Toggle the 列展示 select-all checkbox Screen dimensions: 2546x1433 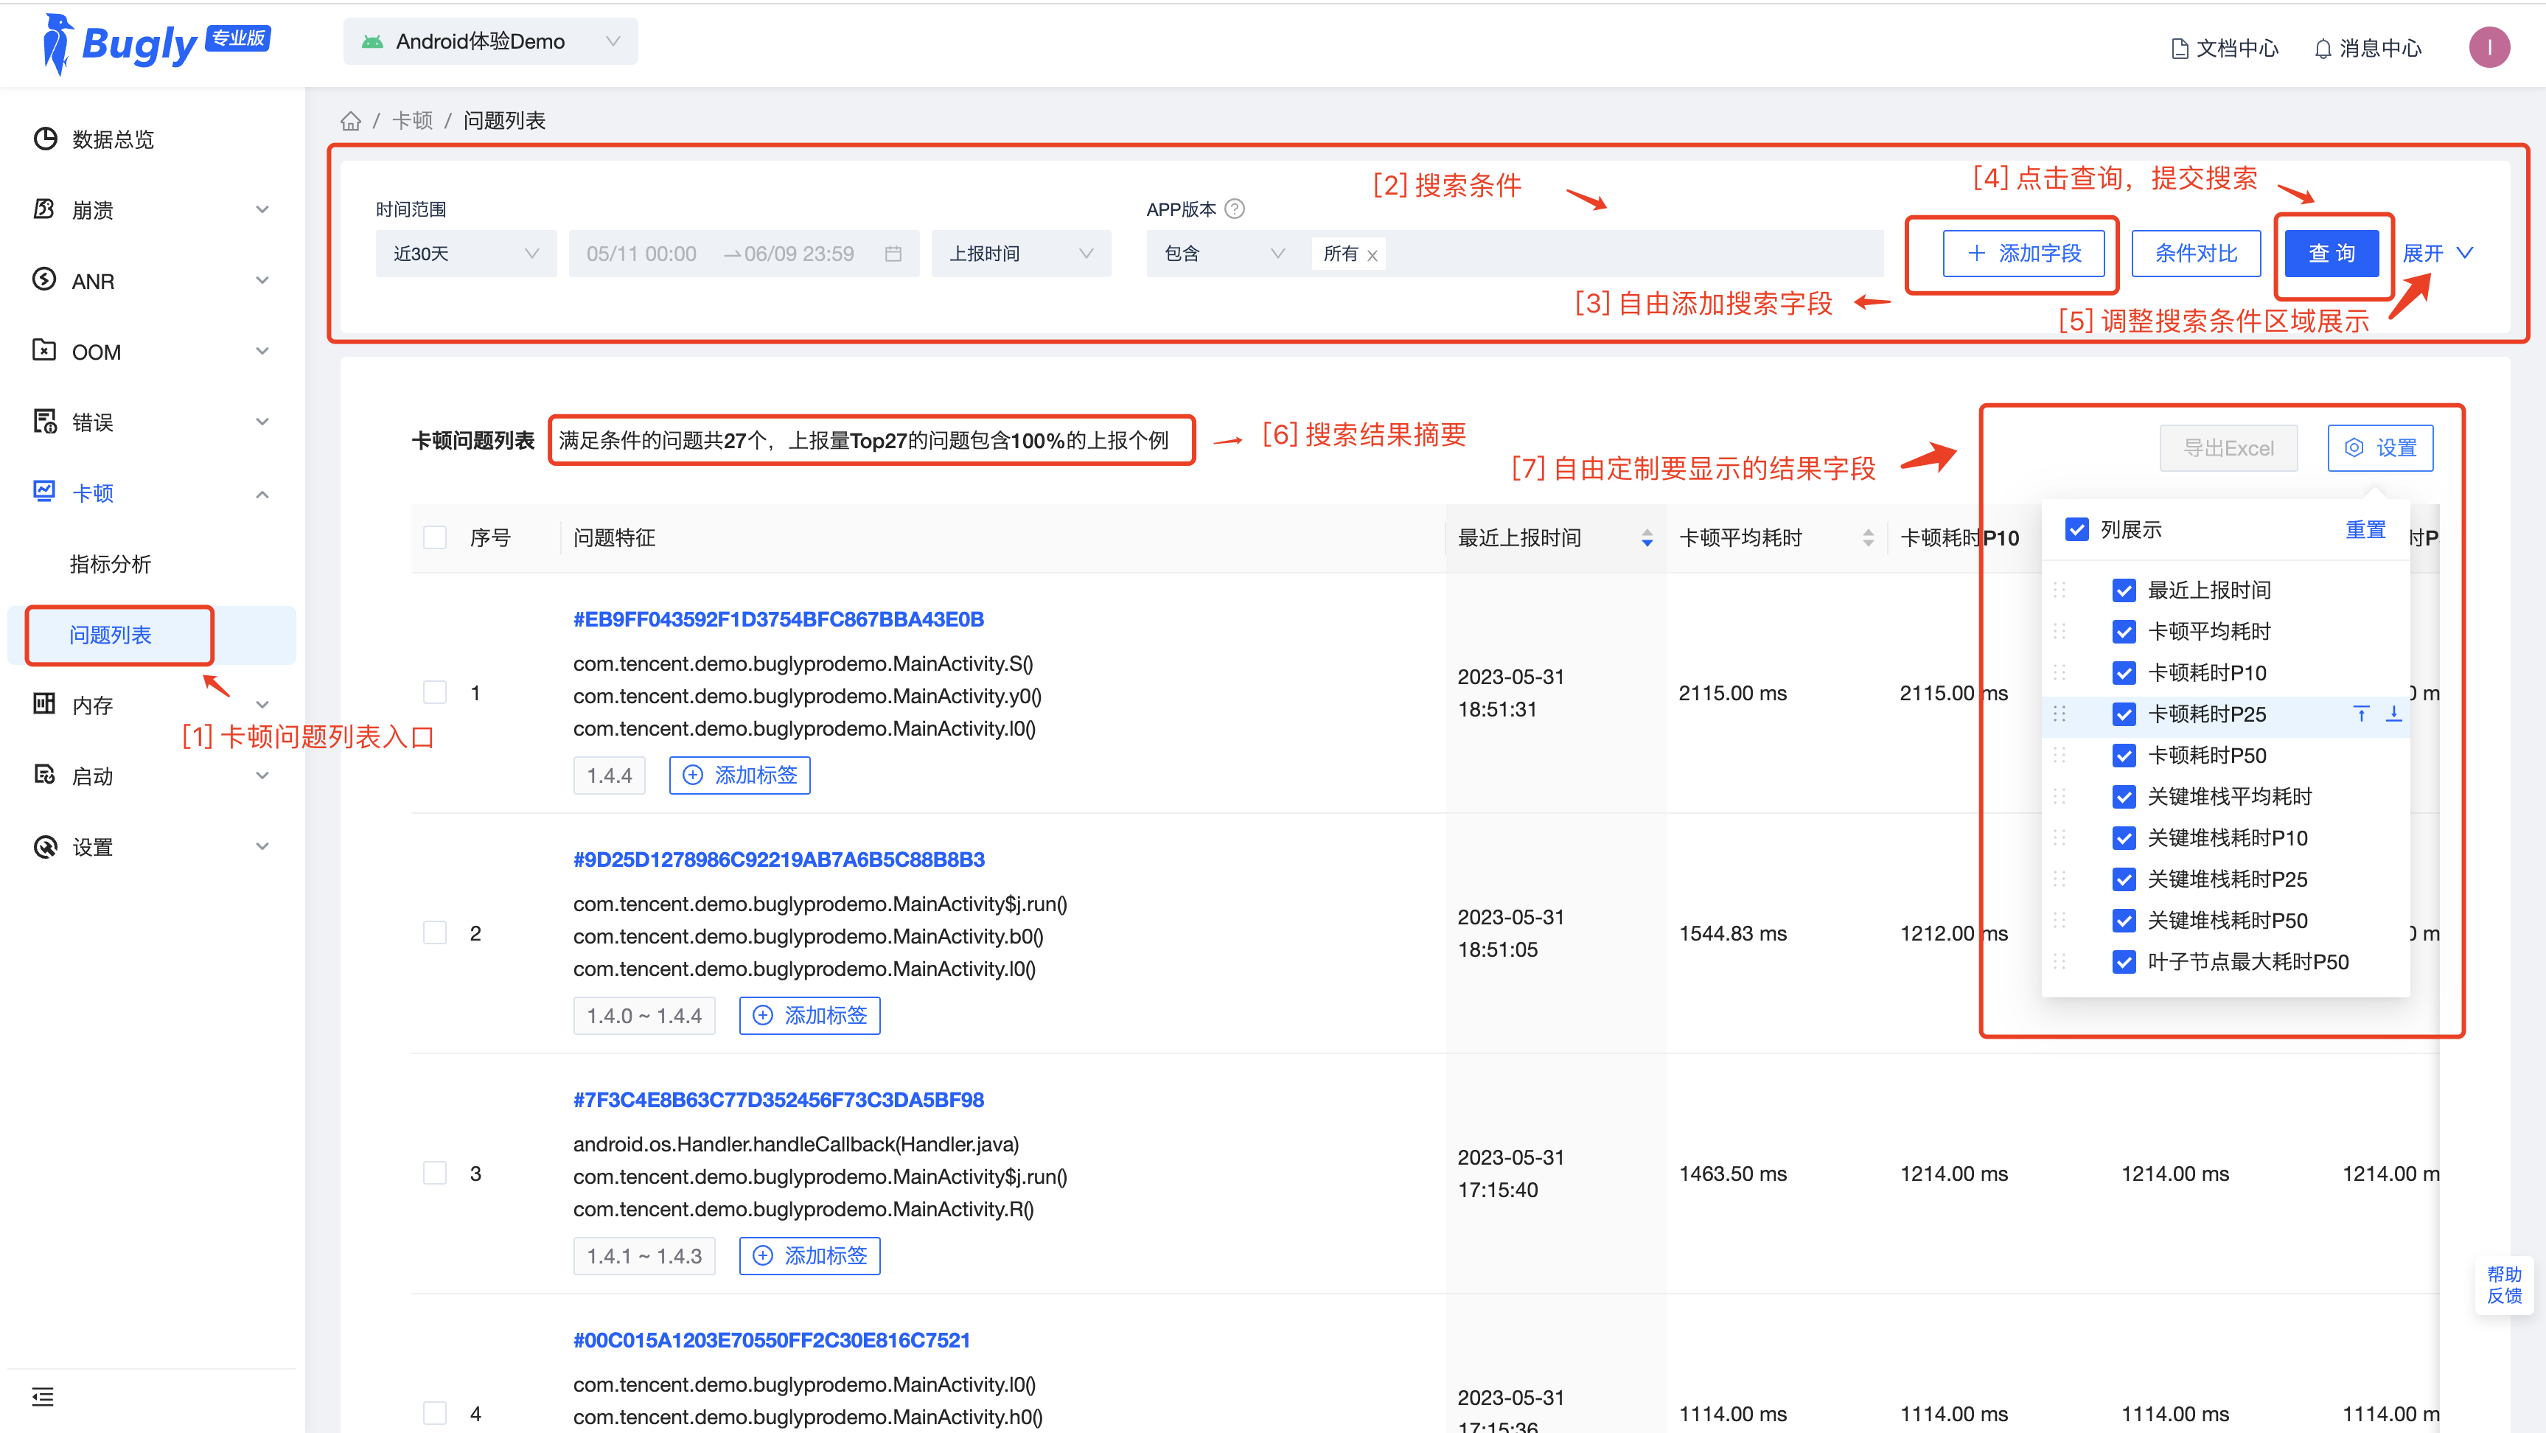(x=2076, y=530)
